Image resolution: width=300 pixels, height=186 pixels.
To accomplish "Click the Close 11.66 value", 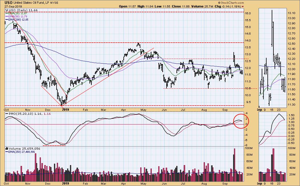I will (x=181, y=6).
